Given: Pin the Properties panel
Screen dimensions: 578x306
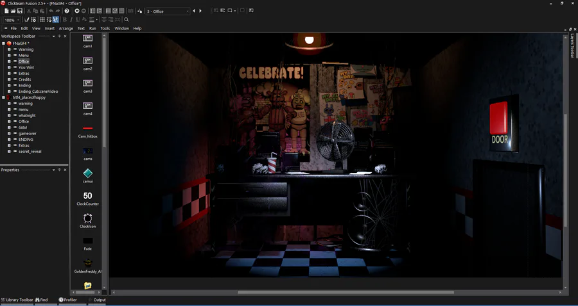Looking at the screenshot, I should click(59, 170).
